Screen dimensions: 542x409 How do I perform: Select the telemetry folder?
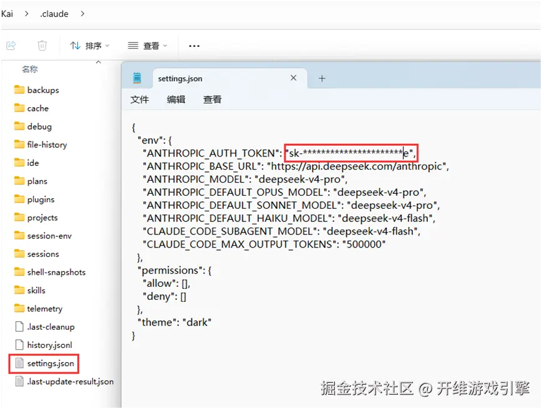pyautogui.click(x=39, y=309)
